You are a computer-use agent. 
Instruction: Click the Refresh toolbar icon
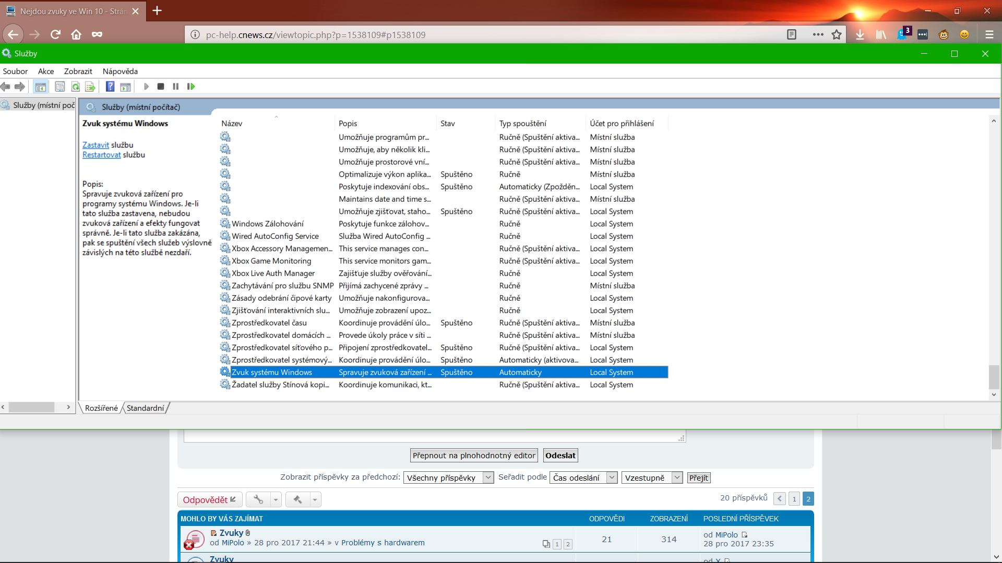click(x=76, y=87)
